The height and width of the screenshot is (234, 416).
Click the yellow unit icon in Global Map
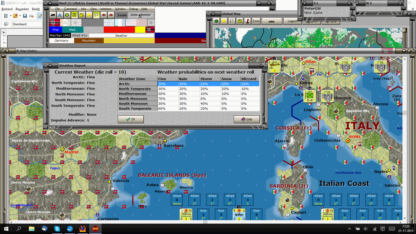tap(239, 21)
